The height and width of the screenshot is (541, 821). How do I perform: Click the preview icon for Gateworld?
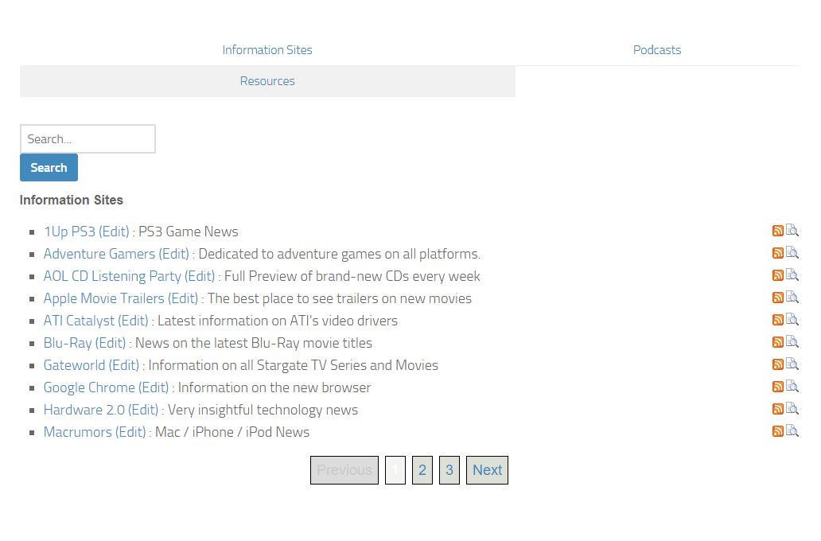click(792, 364)
